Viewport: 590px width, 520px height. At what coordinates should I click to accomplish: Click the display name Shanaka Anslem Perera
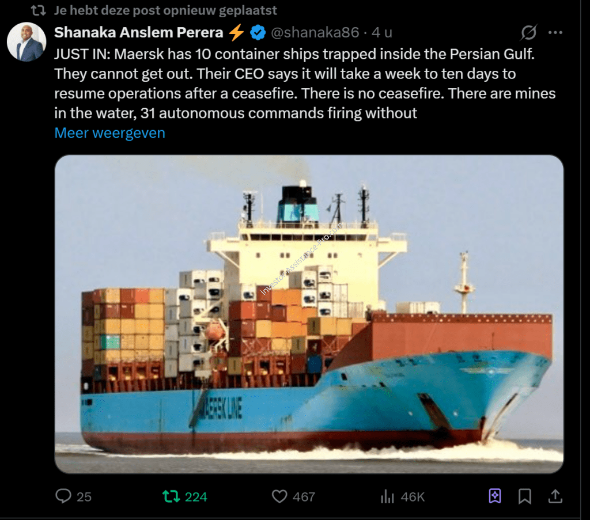(139, 33)
